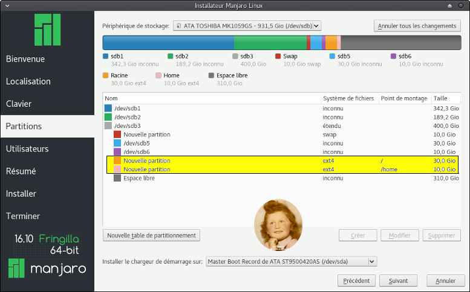Click the blue sdb1 segment in partition bar
This screenshot has width=470, height=292.
(x=168, y=42)
